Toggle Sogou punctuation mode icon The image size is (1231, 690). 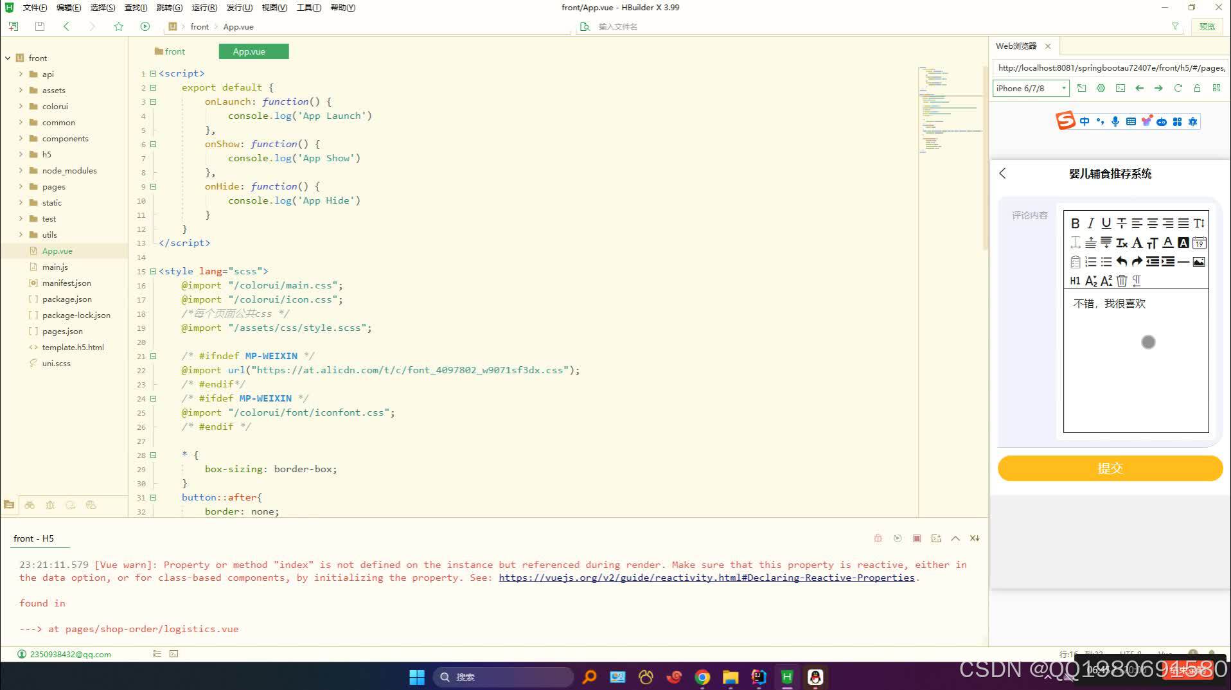click(1100, 121)
